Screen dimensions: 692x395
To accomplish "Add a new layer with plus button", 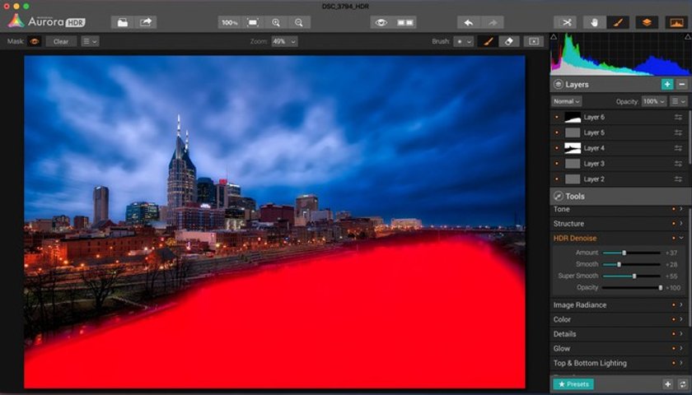I will pos(666,84).
